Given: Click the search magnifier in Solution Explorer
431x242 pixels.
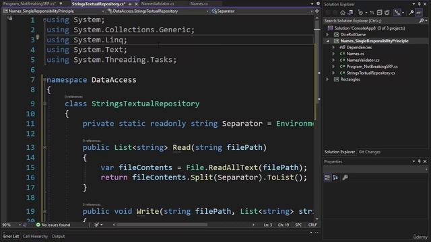Looking at the screenshot, I should tap(422, 21).
